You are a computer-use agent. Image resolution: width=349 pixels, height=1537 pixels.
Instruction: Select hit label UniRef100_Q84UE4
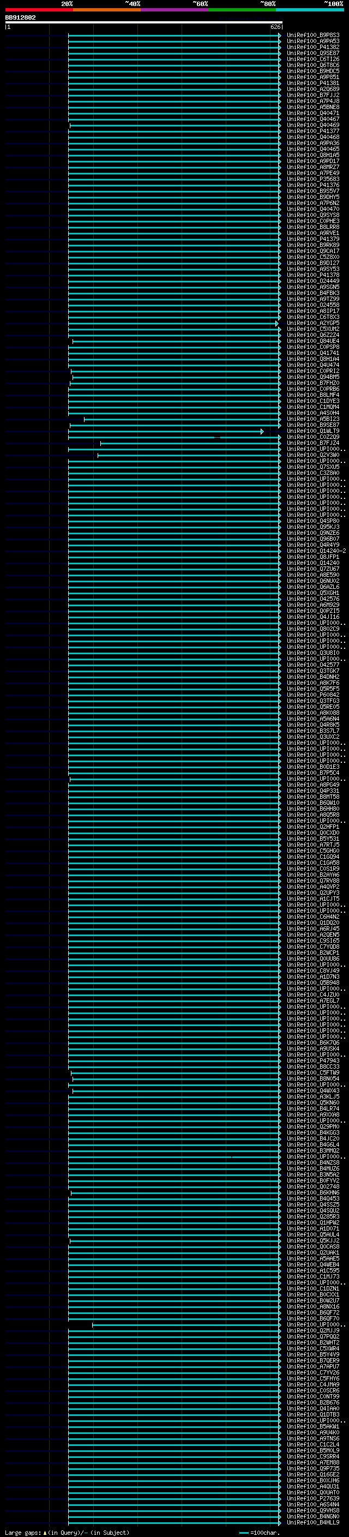(x=313, y=341)
